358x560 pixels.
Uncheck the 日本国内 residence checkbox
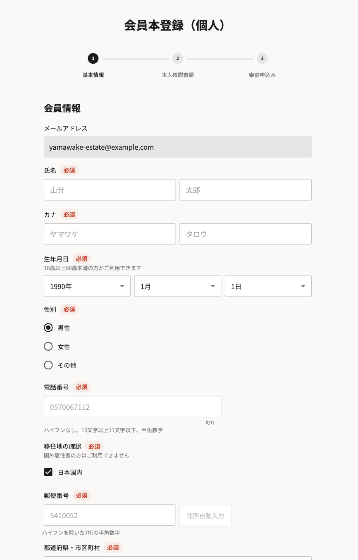point(48,472)
